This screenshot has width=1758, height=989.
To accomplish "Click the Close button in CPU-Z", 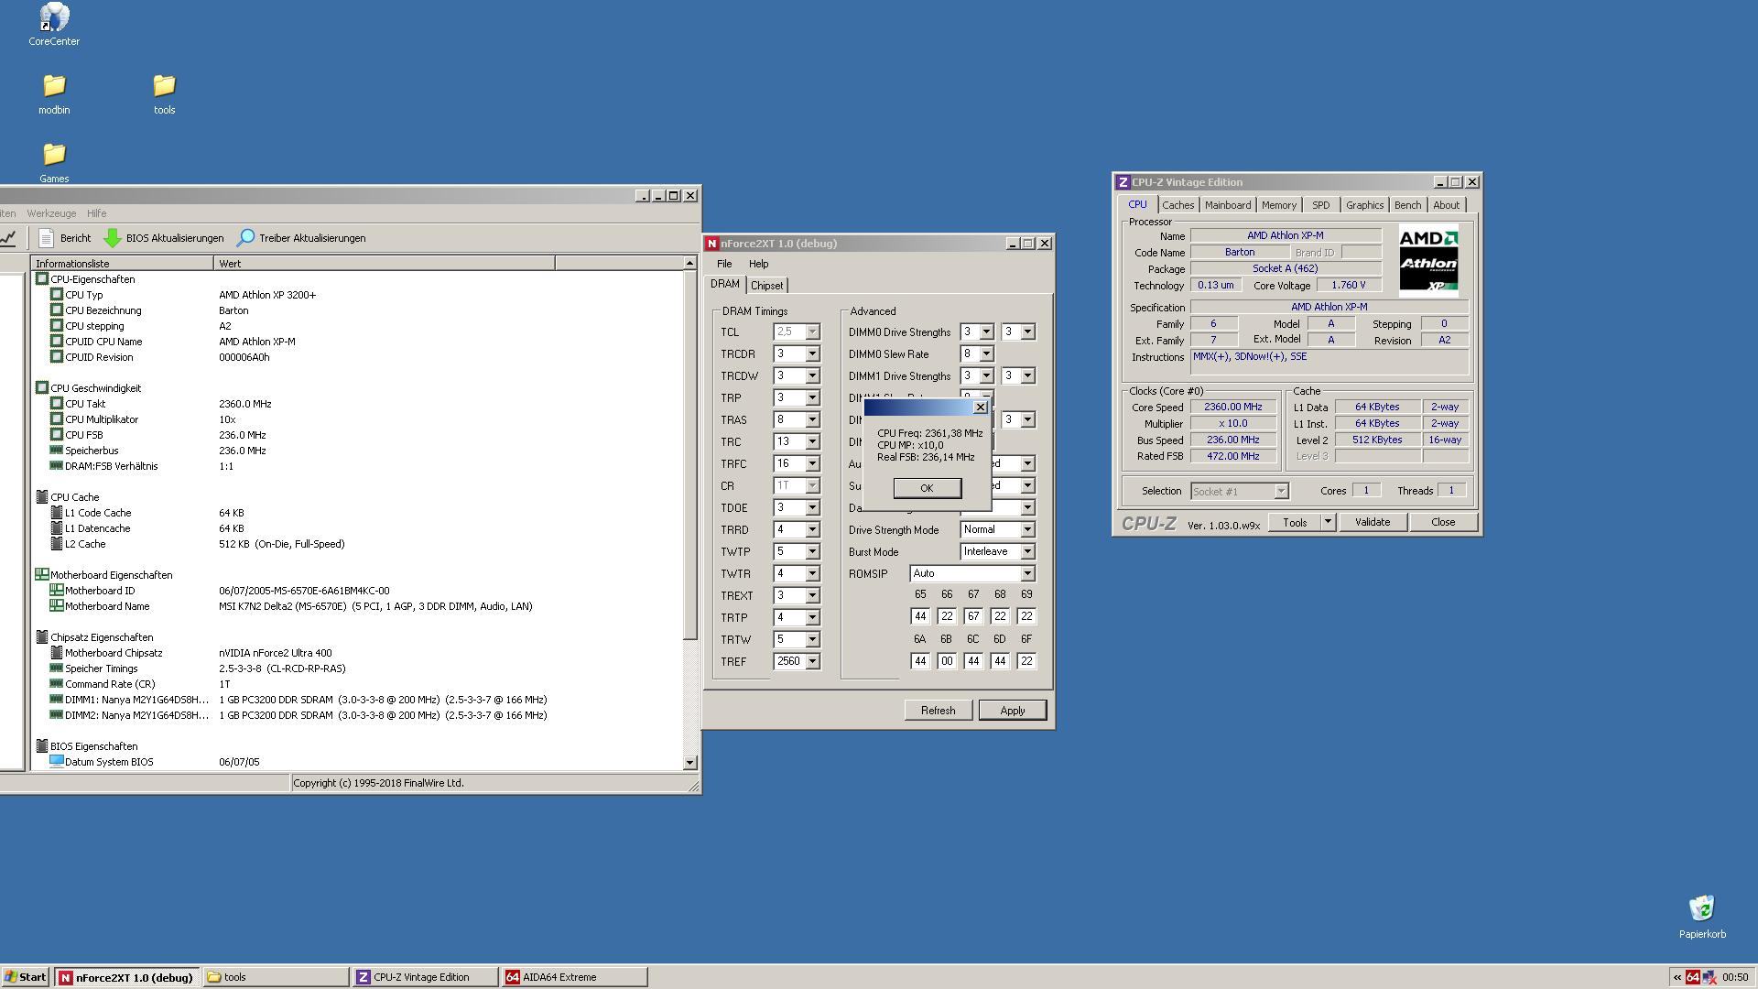I will coord(1442,522).
